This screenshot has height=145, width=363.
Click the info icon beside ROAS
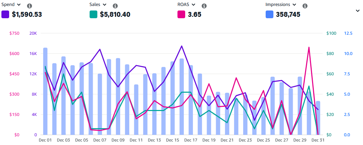point(204,6)
